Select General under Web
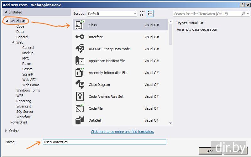Image resolution: width=251 pixels, height=157 pixels. (x=28, y=48)
